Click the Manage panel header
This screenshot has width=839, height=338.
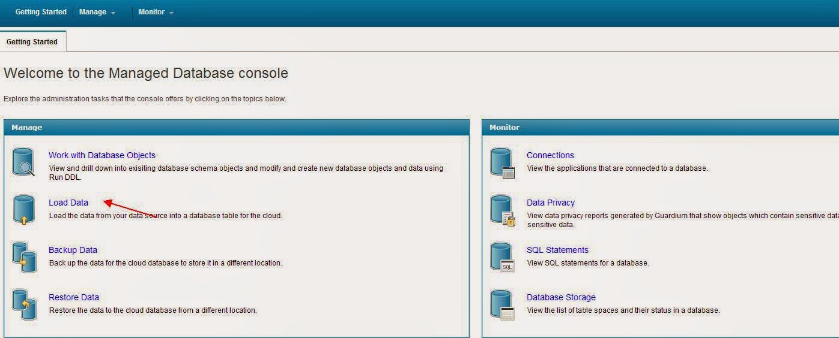coord(237,127)
